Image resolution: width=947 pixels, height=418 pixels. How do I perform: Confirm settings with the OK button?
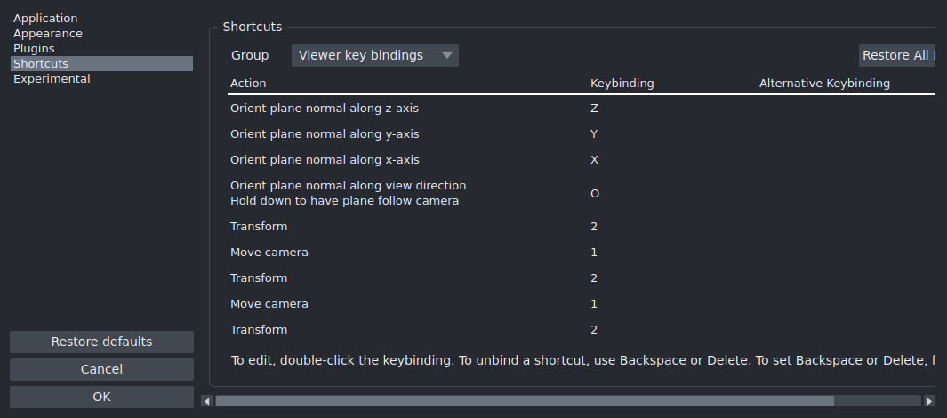point(101,397)
